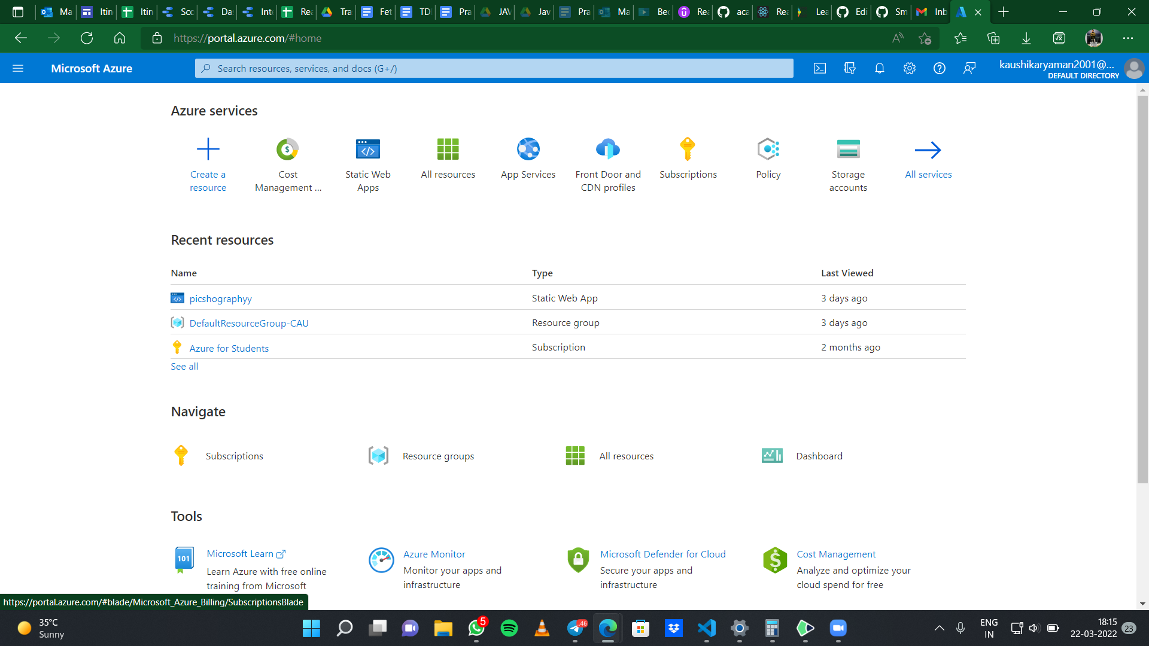Open the Policy service icon
Viewport: 1149px width, 646px height.
point(768,150)
